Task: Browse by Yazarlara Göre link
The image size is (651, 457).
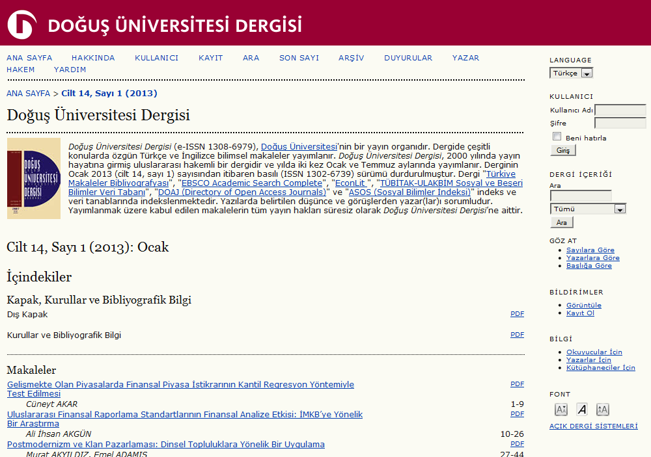Action: (x=593, y=258)
